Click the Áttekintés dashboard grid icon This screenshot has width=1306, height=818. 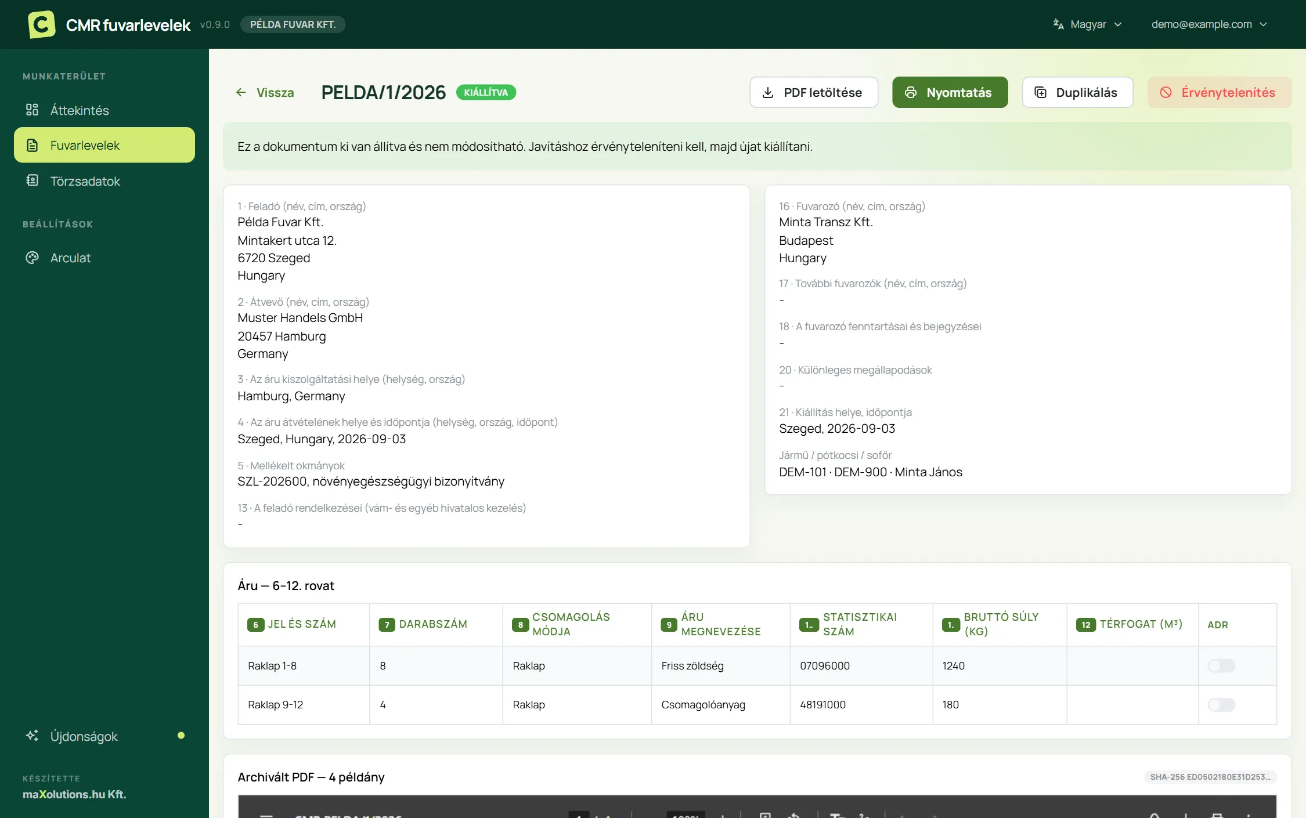click(x=32, y=110)
